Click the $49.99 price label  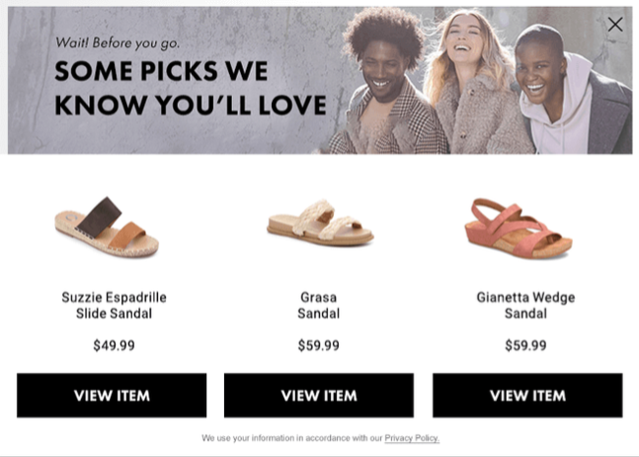click(x=115, y=345)
